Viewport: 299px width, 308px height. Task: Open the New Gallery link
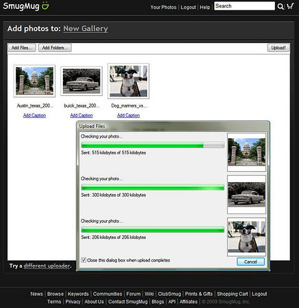pyautogui.click(x=86, y=29)
